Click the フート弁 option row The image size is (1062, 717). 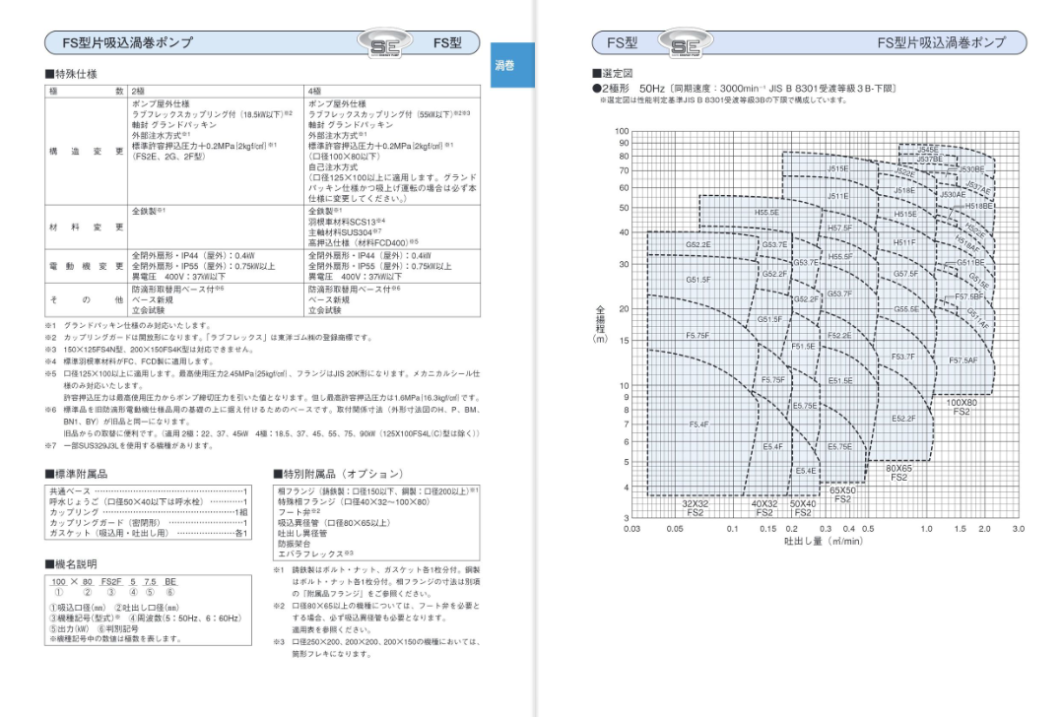point(299,512)
